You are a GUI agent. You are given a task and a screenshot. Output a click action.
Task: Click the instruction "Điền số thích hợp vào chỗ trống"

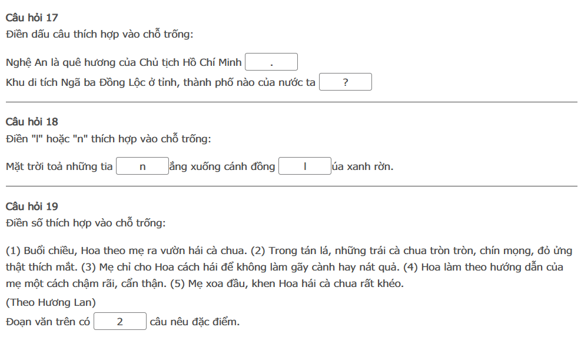pos(86,223)
